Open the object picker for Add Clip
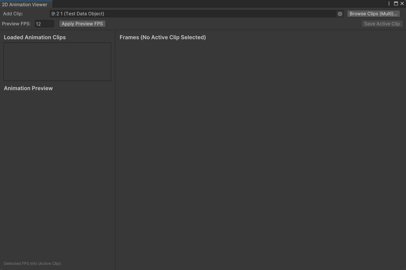Viewport: 406px width, 270px height. coord(340,13)
